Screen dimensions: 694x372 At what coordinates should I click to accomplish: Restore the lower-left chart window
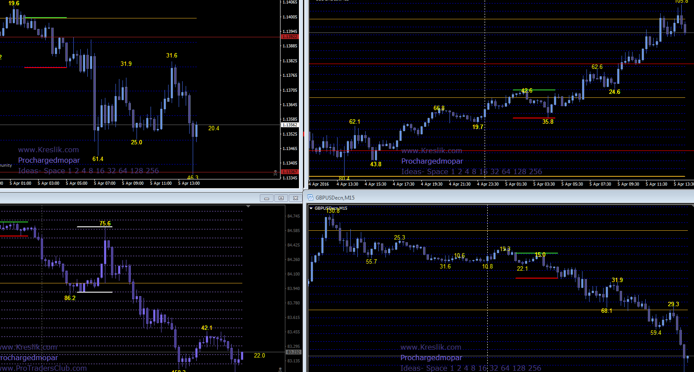coord(281,198)
